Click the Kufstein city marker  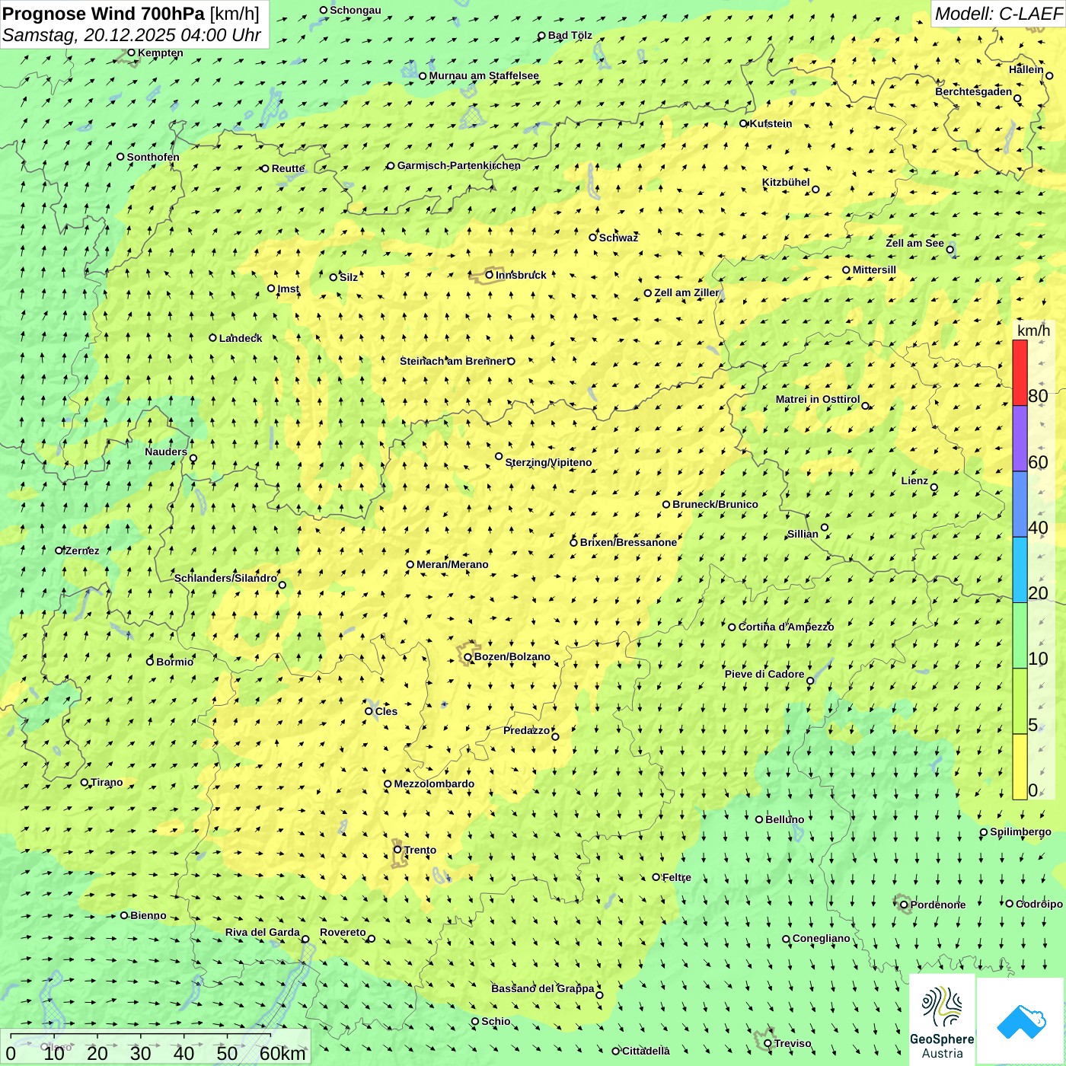pyautogui.click(x=744, y=123)
